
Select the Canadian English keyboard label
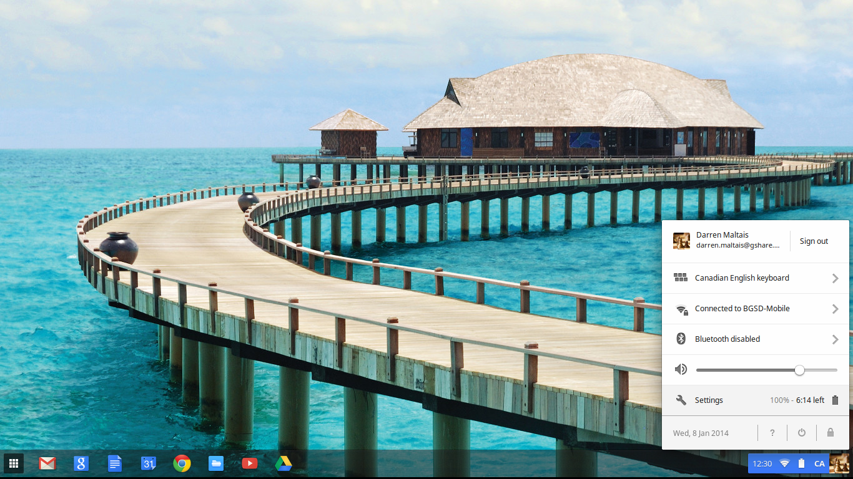742,278
